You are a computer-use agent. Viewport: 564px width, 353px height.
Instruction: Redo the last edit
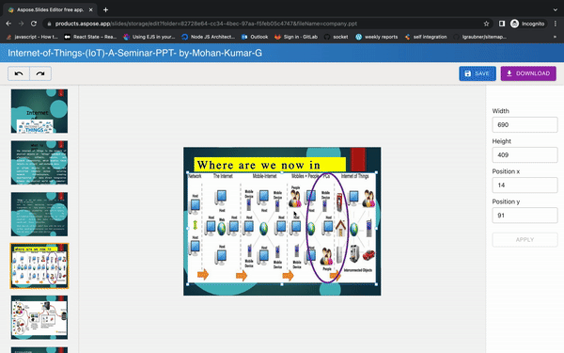tap(40, 73)
